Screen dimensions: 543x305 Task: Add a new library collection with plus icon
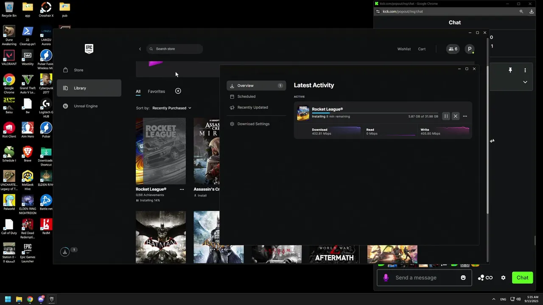coord(178,91)
